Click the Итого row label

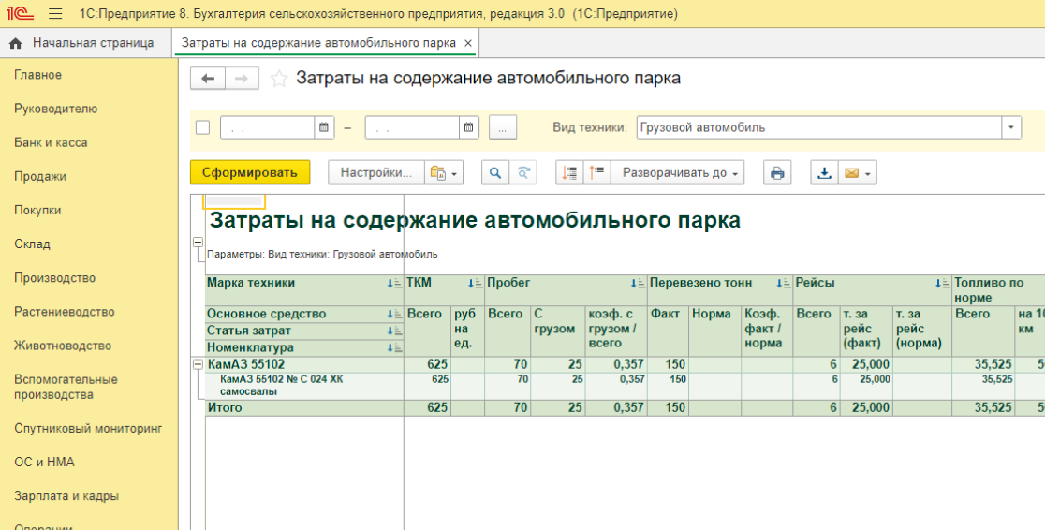click(225, 407)
